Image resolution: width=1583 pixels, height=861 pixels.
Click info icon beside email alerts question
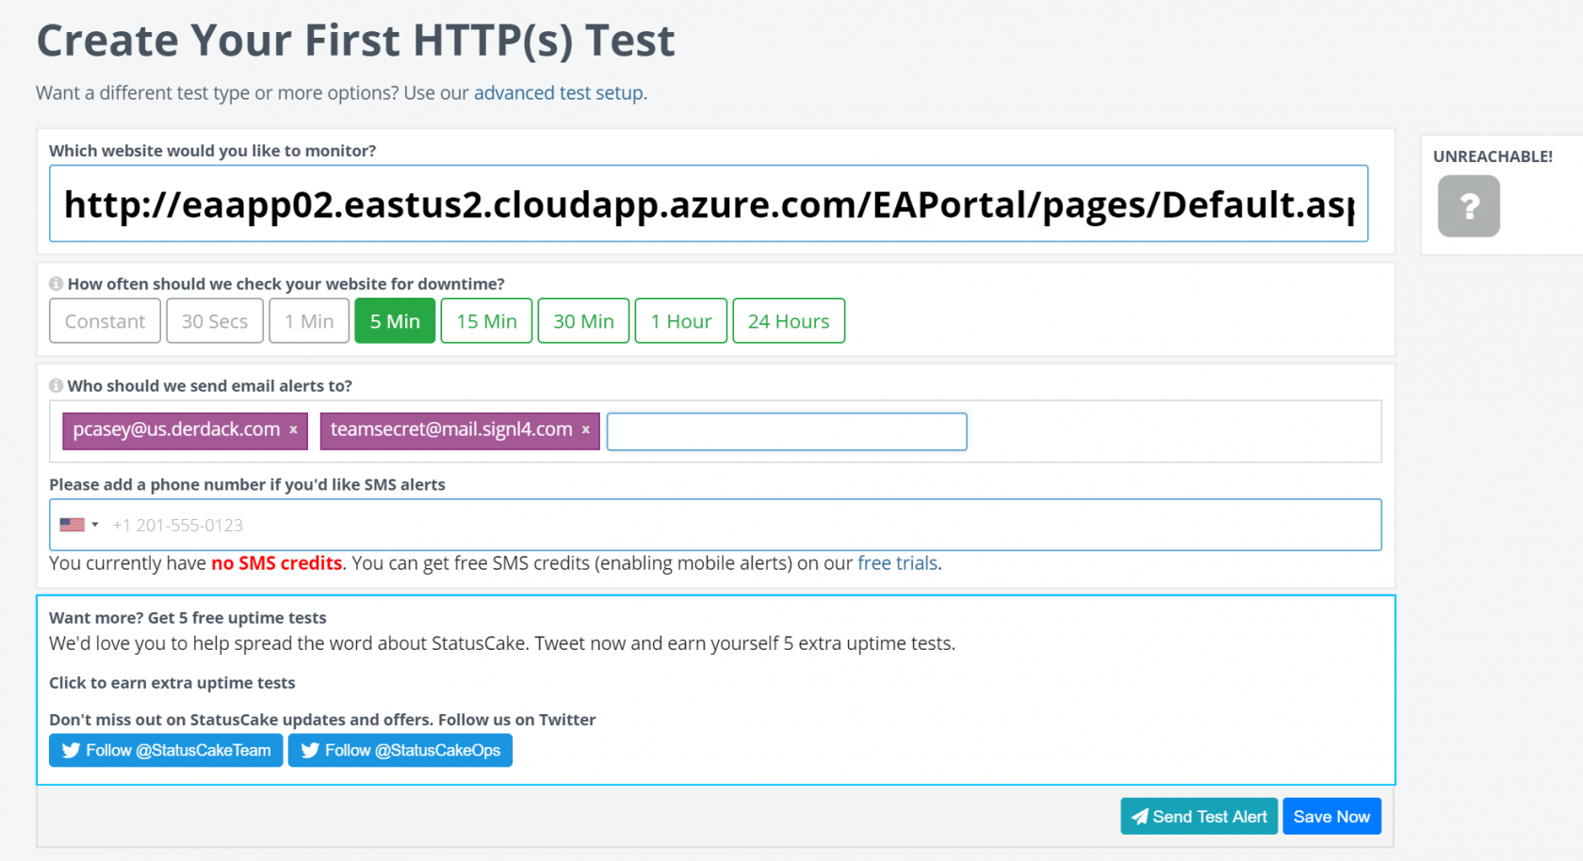point(57,385)
